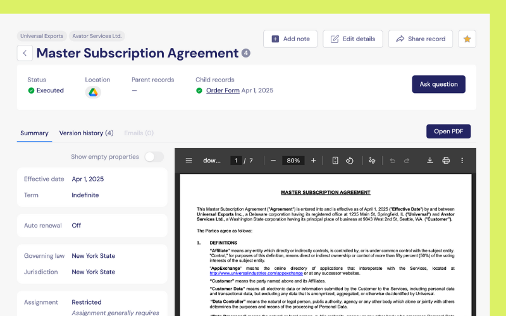Zoom out the PDF with minus

pos(273,161)
